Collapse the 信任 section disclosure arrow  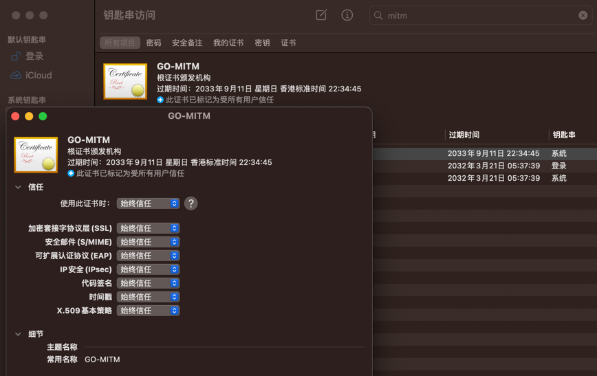point(17,187)
